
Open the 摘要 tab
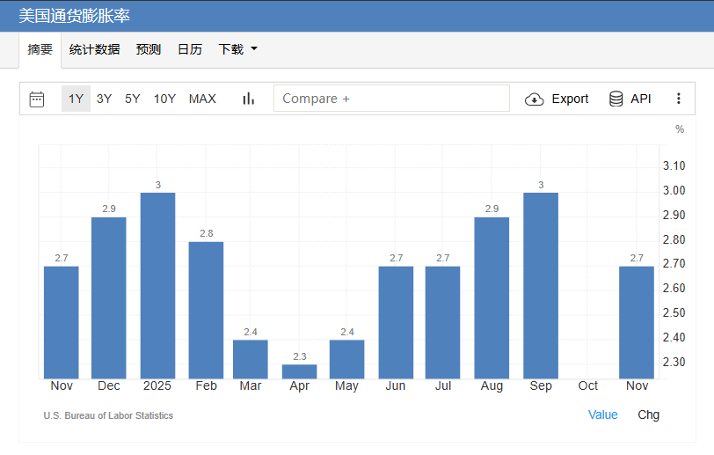click(40, 49)
